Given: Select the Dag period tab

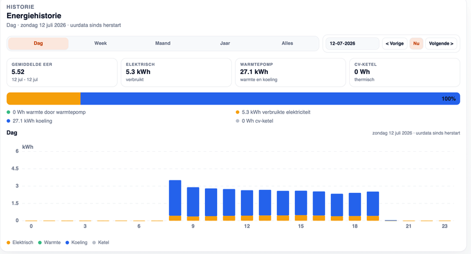Looking at the screenshot, I should (38, 44).
